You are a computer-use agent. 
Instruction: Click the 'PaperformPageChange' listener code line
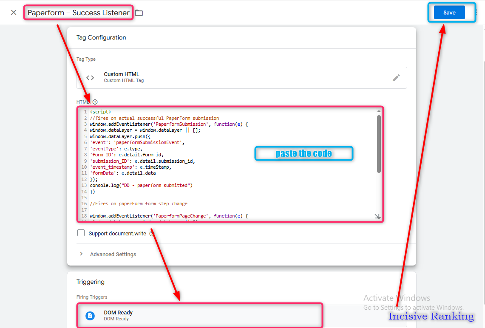(169, 216)
